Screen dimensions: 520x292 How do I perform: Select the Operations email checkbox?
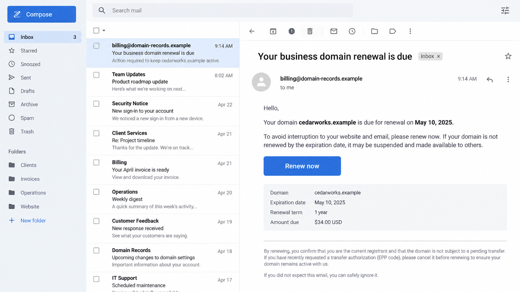(x=96, y=192)
